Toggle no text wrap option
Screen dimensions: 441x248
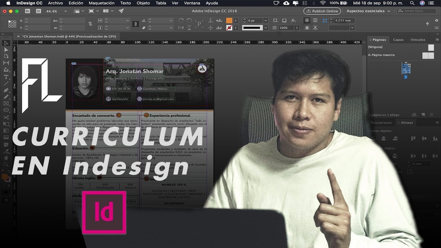click(307, 21)
